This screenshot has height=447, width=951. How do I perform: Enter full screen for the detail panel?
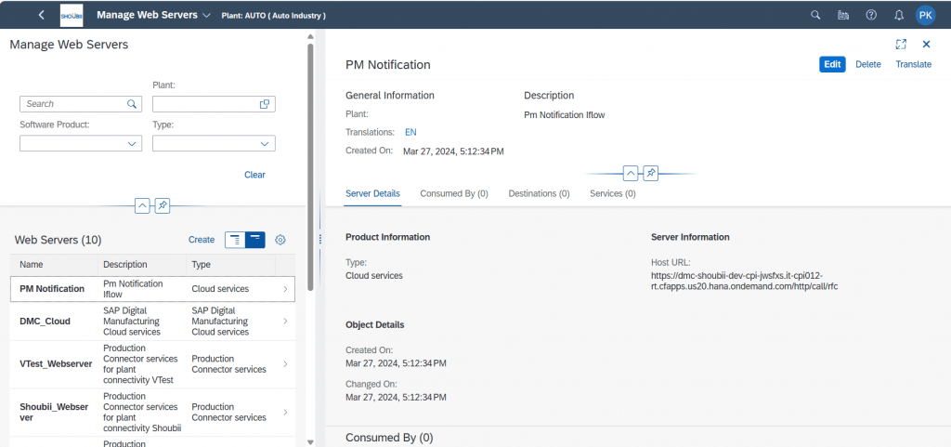pyautogui.click(x=901, y=45)
